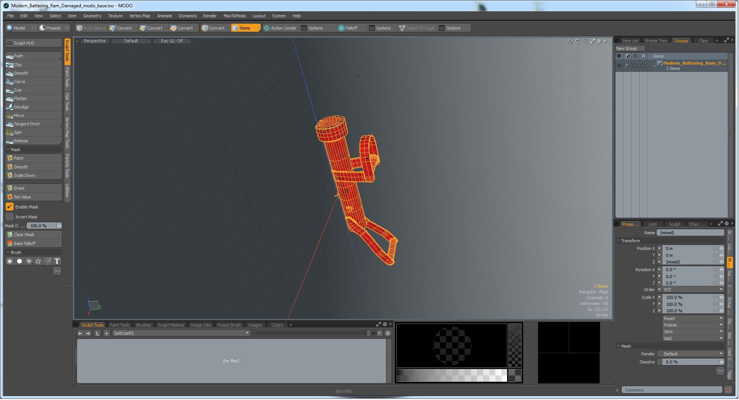
Task: Toggle Rotation X channel keyframe dot
Action: click(659, 270)
